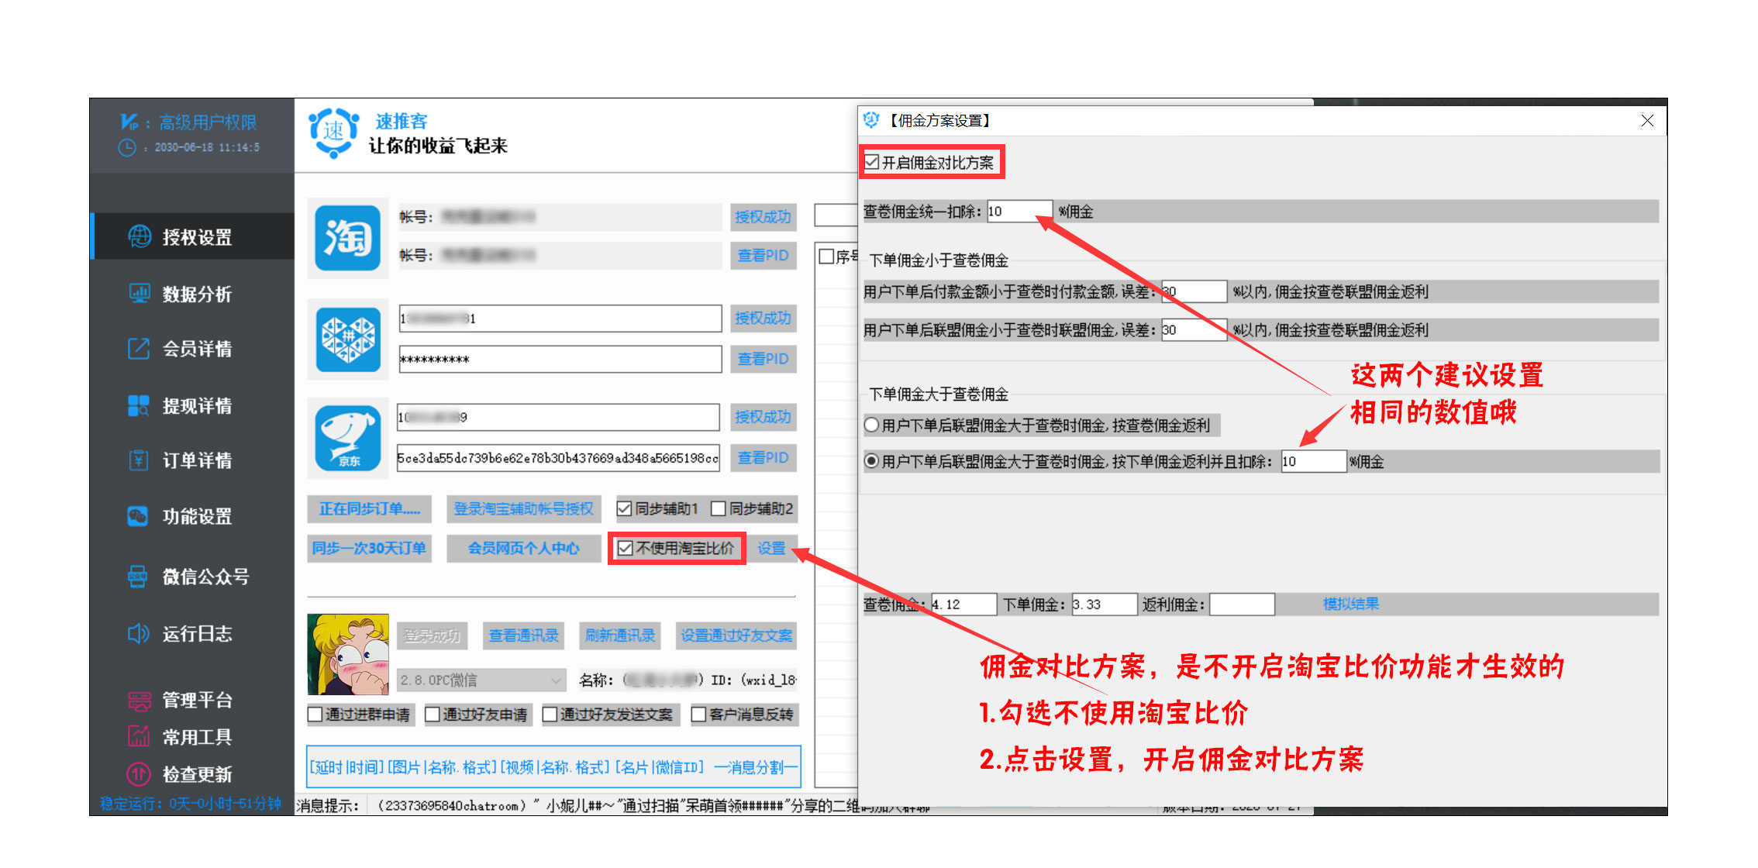1758x868 pixels.
Task: Click 设置 next to 不使用淘宝比价
Action: (771, 549)
